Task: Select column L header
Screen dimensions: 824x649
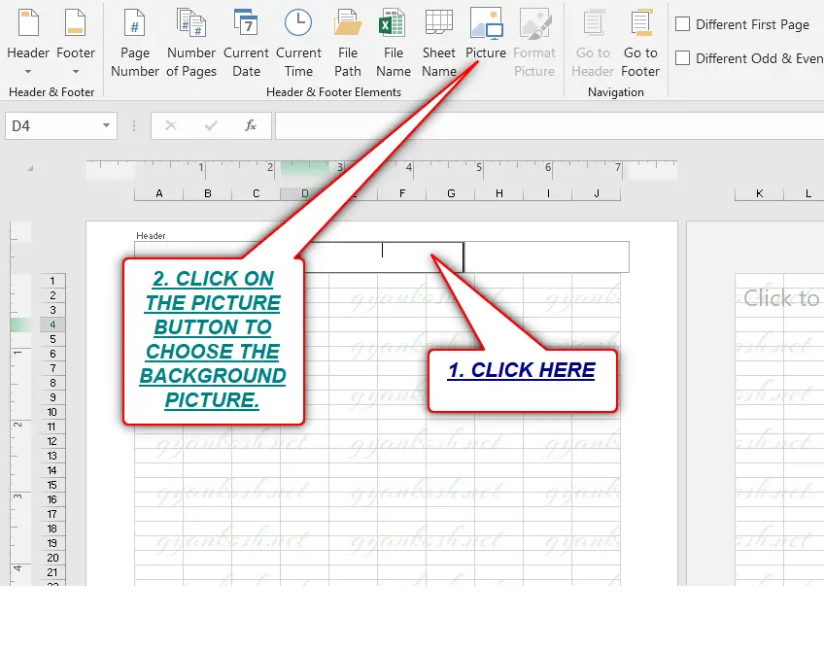Action: (x=804, y=193)
